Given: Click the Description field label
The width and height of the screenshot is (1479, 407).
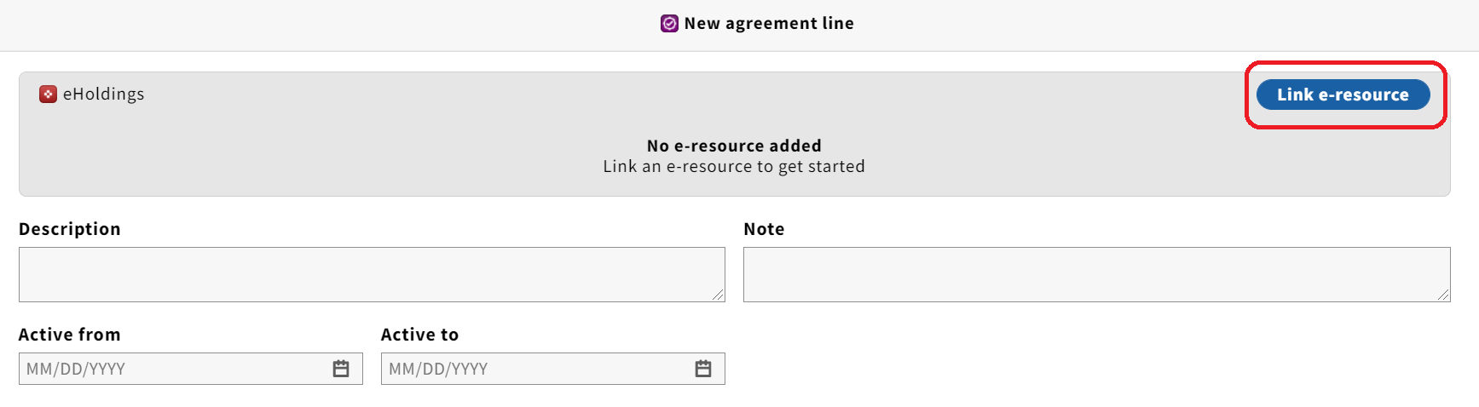Looking at the screenshot, I should (x=70, y=229).
